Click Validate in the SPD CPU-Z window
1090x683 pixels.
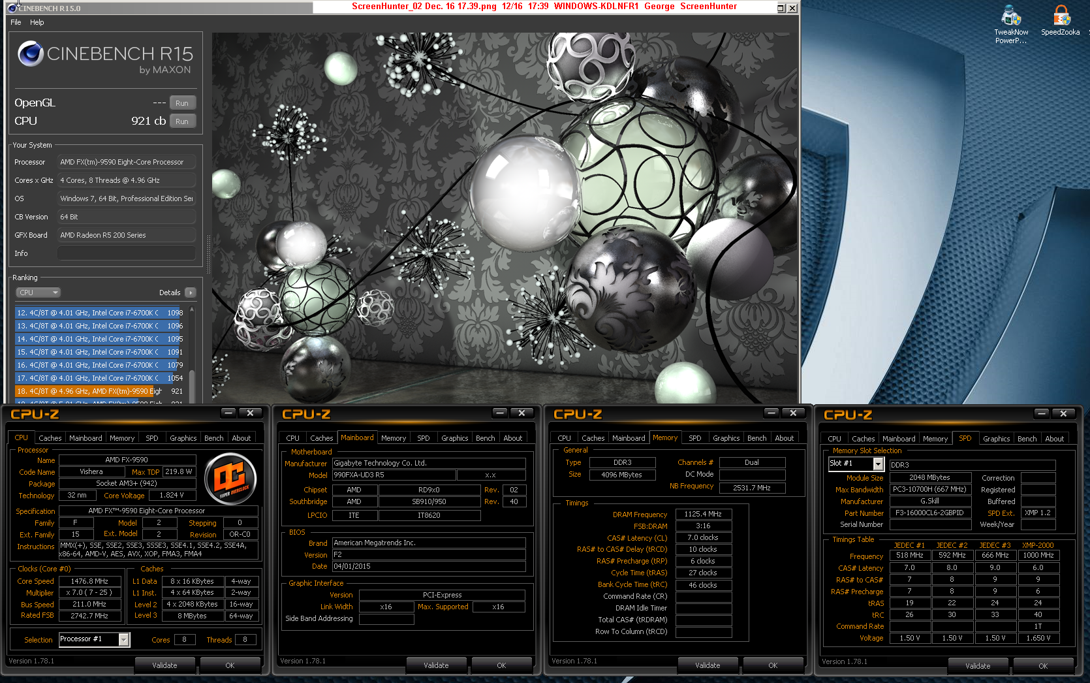(x=978, y=666)
